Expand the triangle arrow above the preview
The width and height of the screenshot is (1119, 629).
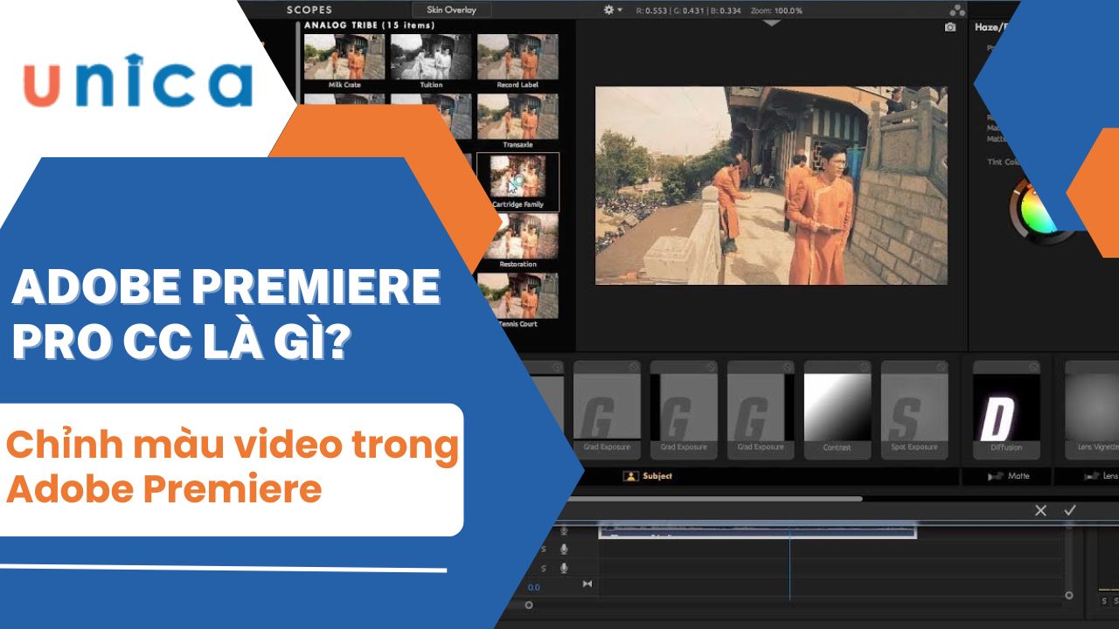[770, 24]
